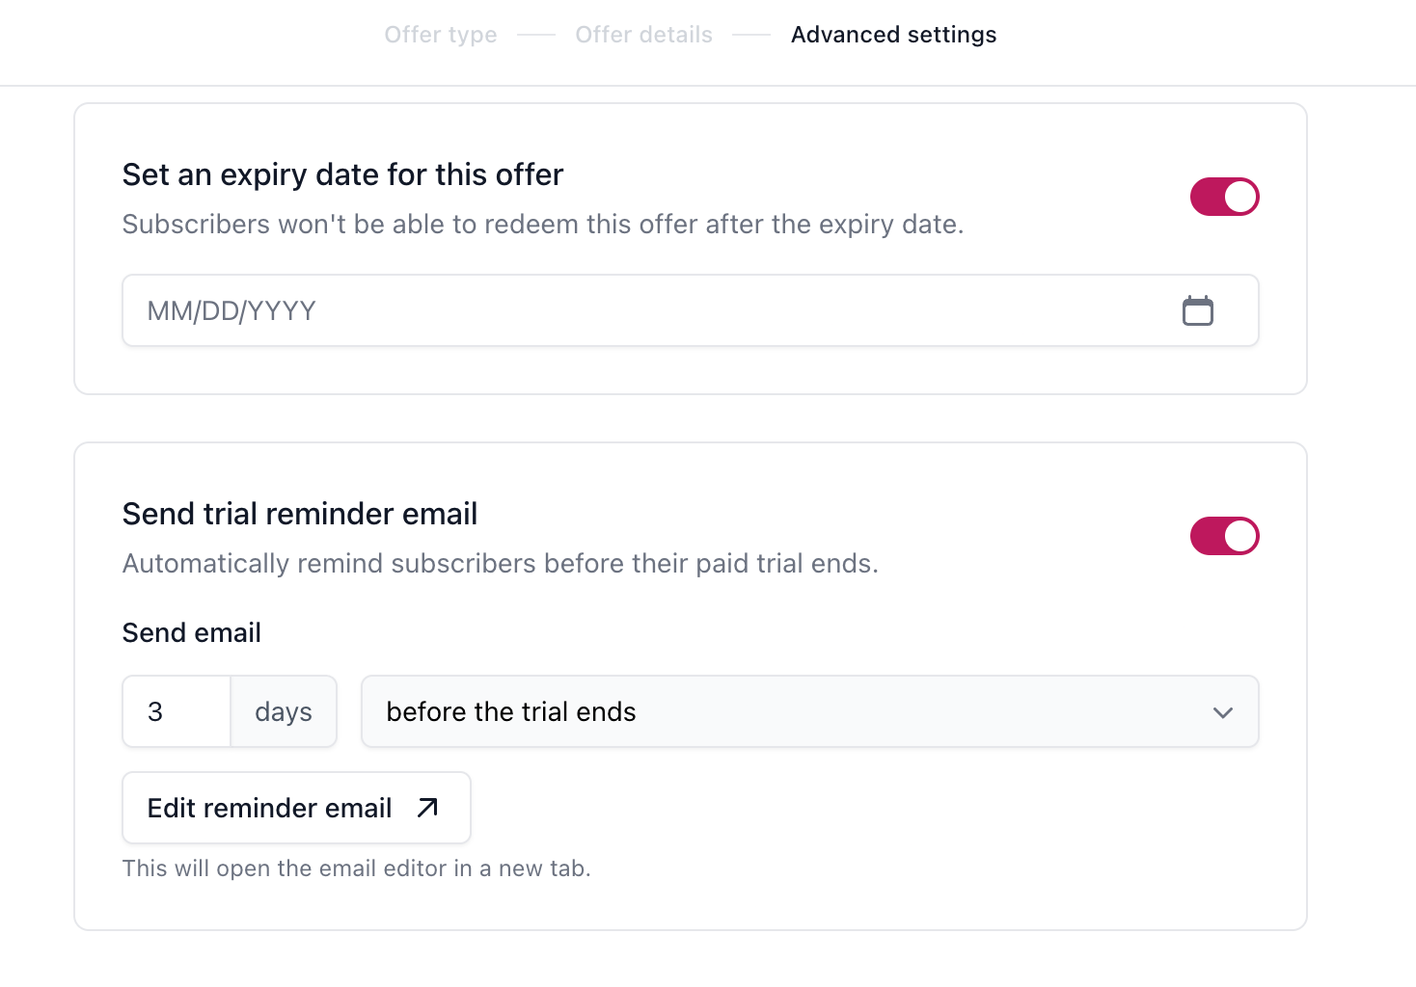1416x987 pixels.
Task: Go to the Offer details step
Action: [x=644, y=35]
